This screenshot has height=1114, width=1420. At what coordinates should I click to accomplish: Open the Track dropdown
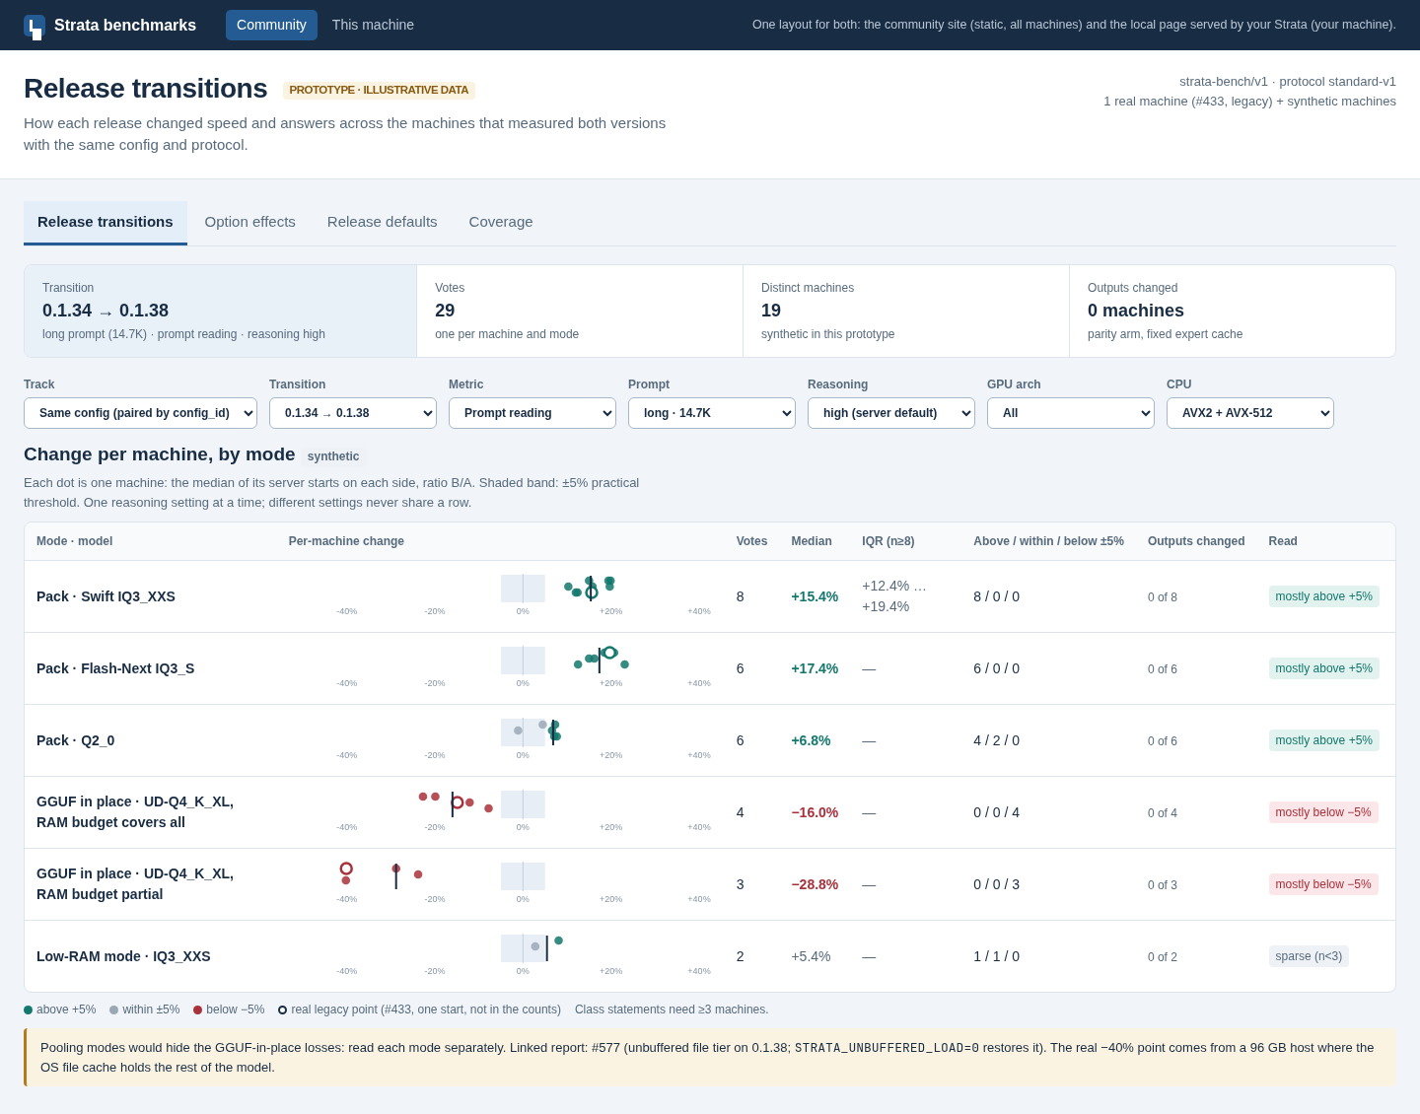click(x=140, y=413)
